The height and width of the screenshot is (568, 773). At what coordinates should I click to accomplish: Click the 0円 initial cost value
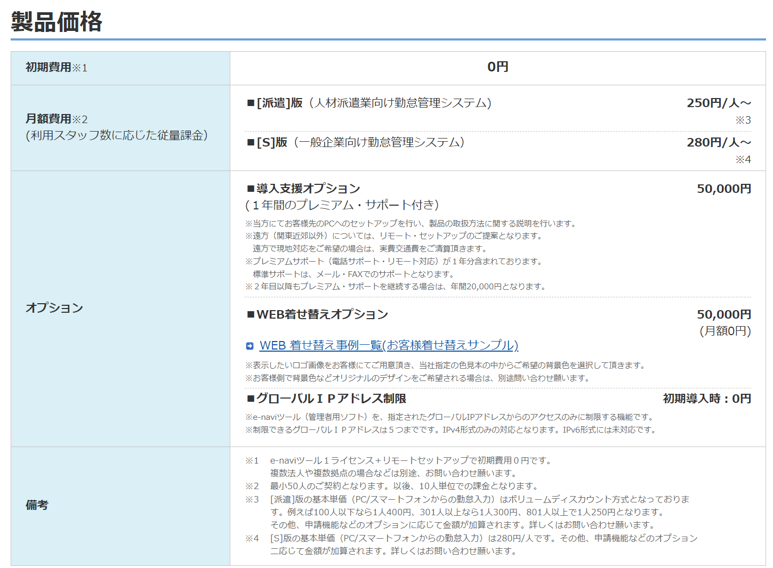[497, 67]
